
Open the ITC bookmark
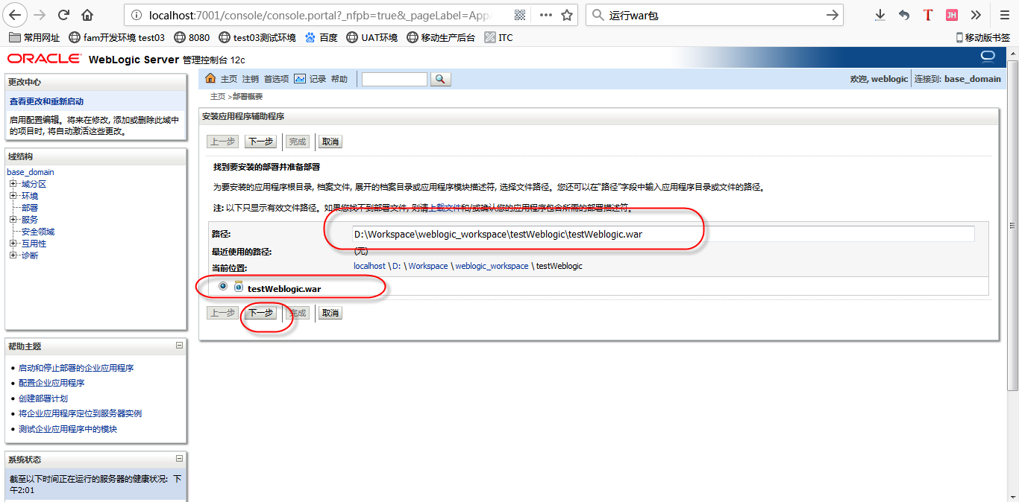(499, 37)
